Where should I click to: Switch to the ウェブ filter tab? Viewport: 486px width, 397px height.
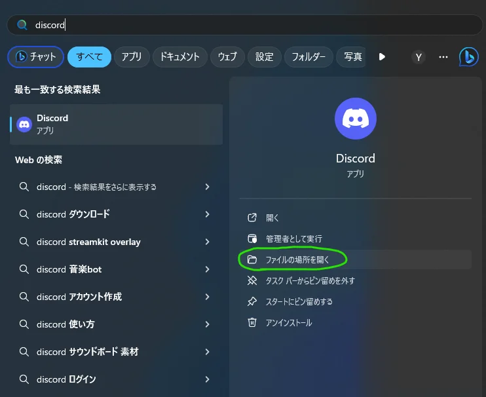227,57
